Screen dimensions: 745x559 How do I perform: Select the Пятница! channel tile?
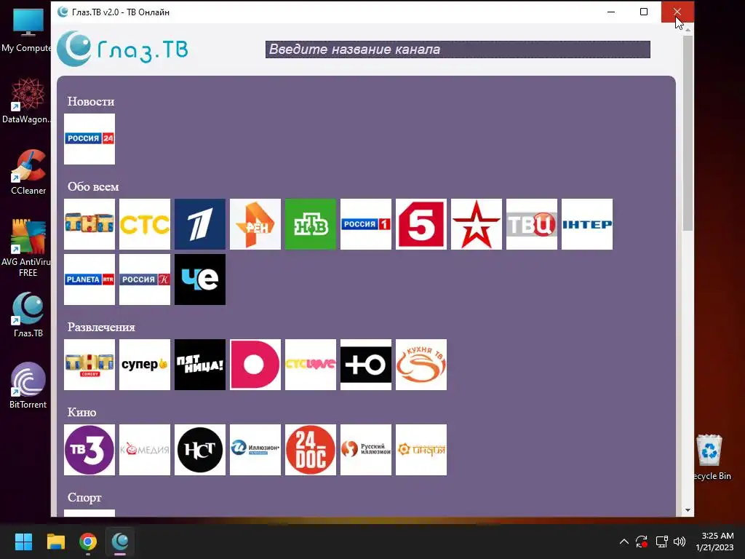200,365
